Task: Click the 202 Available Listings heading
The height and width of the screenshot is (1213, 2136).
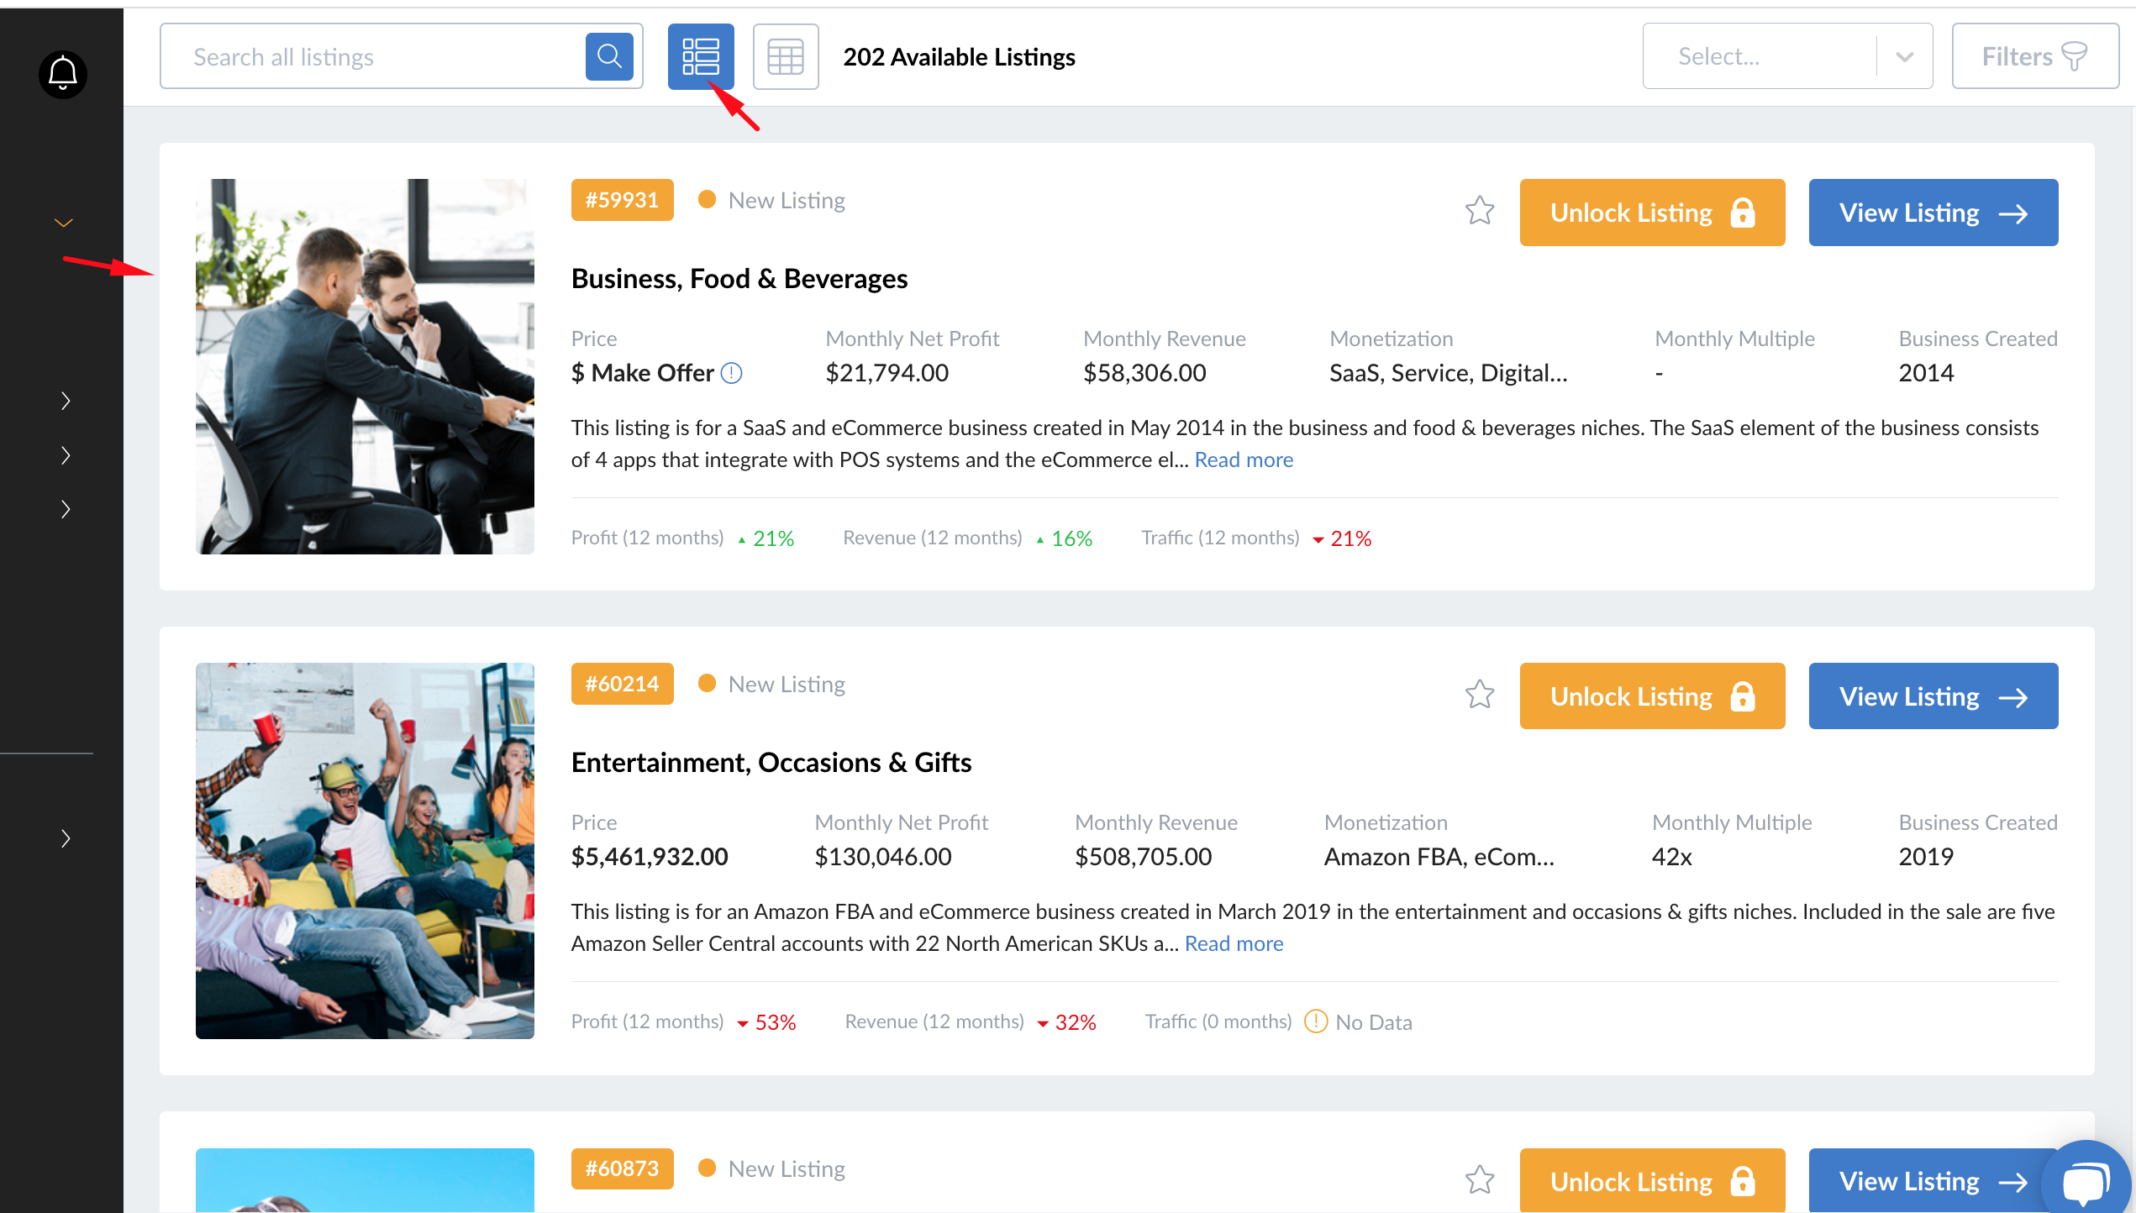Action: (x=959, y=56)
